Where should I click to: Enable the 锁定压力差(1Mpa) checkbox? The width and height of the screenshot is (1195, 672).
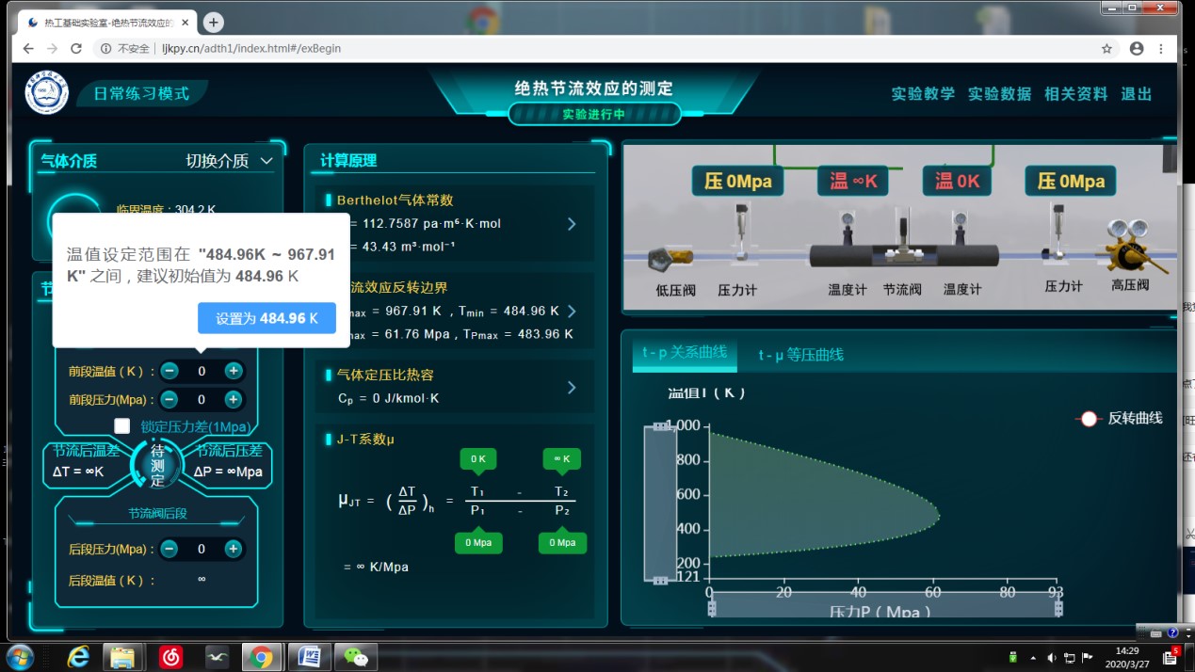pos(122,426)
